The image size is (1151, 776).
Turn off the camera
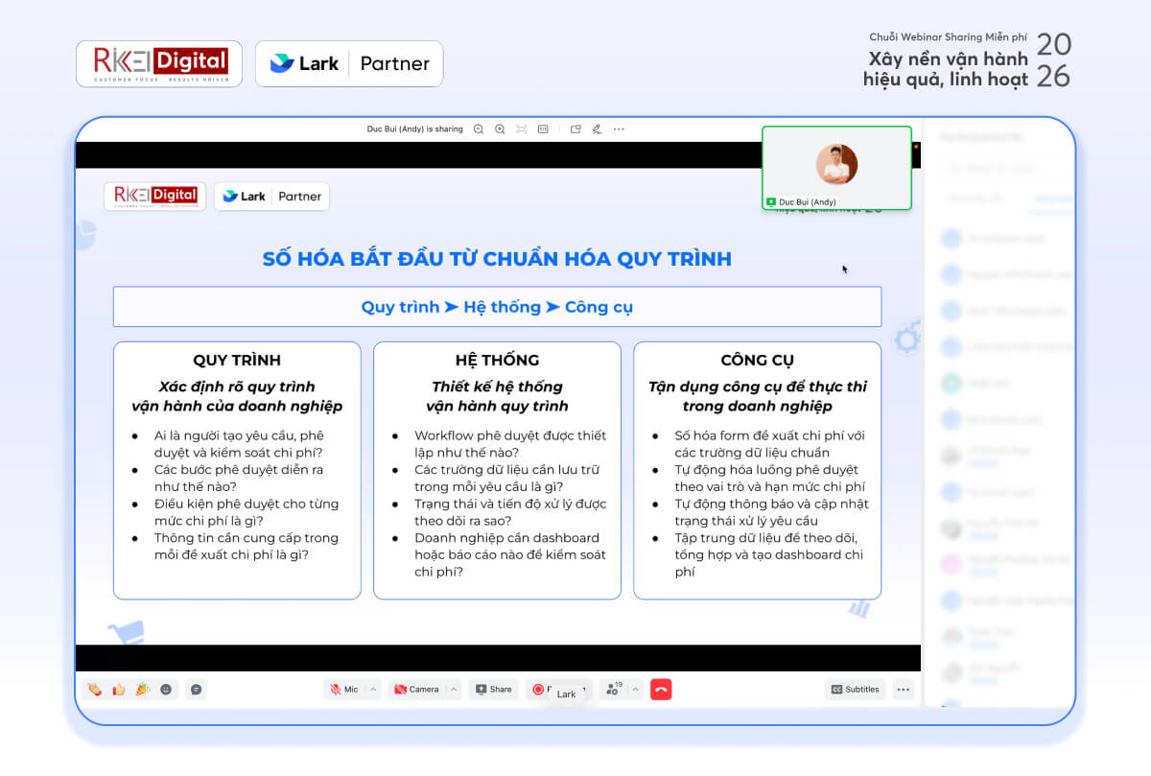pos(419,689)
